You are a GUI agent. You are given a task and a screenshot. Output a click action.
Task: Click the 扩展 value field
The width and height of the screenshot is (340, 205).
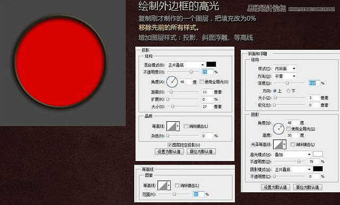click(x=207, y=99)
